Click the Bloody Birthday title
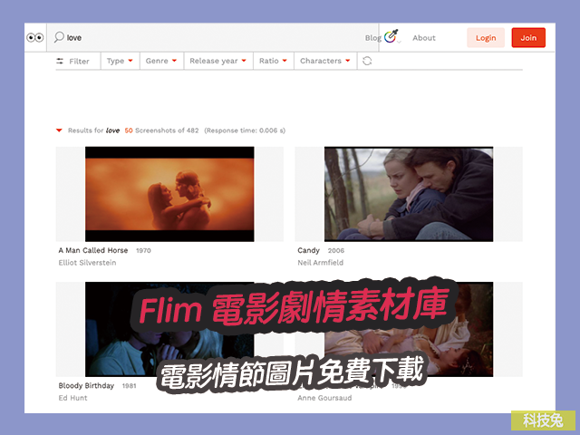The image size is (580, 435). (x=86, y=385)
